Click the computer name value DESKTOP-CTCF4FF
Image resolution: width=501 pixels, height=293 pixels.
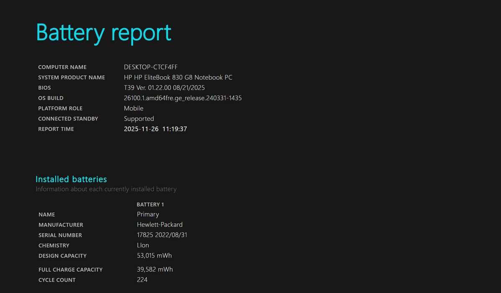pos(151,67)
